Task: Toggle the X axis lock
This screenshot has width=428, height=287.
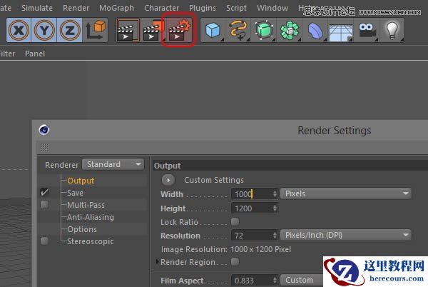Action: 19,30
